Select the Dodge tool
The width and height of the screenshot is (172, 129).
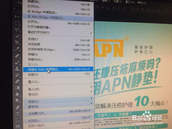[18, 100]
